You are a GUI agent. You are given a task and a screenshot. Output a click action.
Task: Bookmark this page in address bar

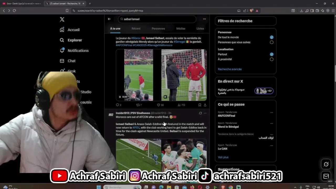pyautogui.click(x=67, y=10)
